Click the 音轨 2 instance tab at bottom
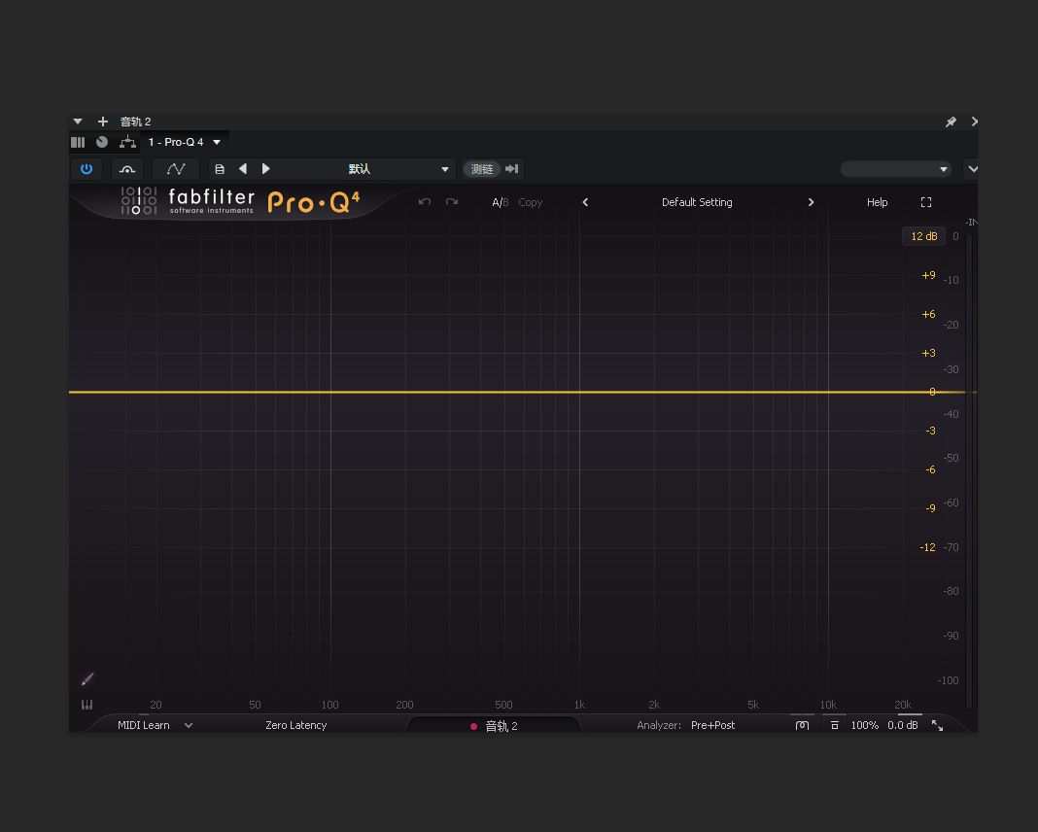The height and width of the screenshot is (832, 1038). (x=494, y=726)
